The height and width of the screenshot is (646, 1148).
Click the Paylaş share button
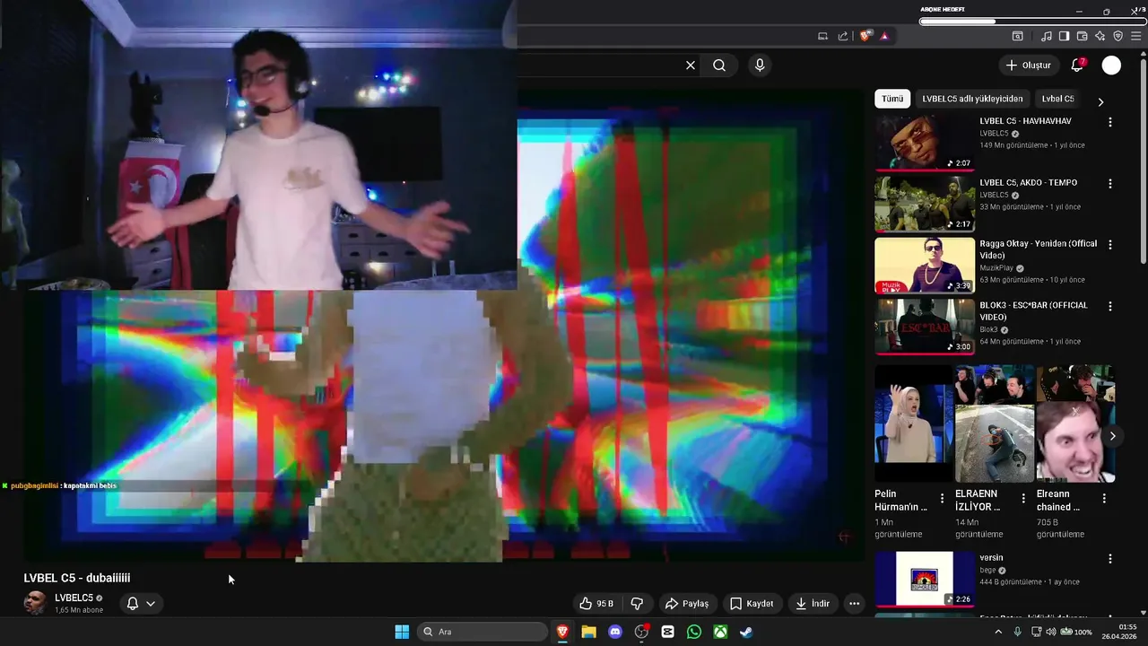pos(686,604)
